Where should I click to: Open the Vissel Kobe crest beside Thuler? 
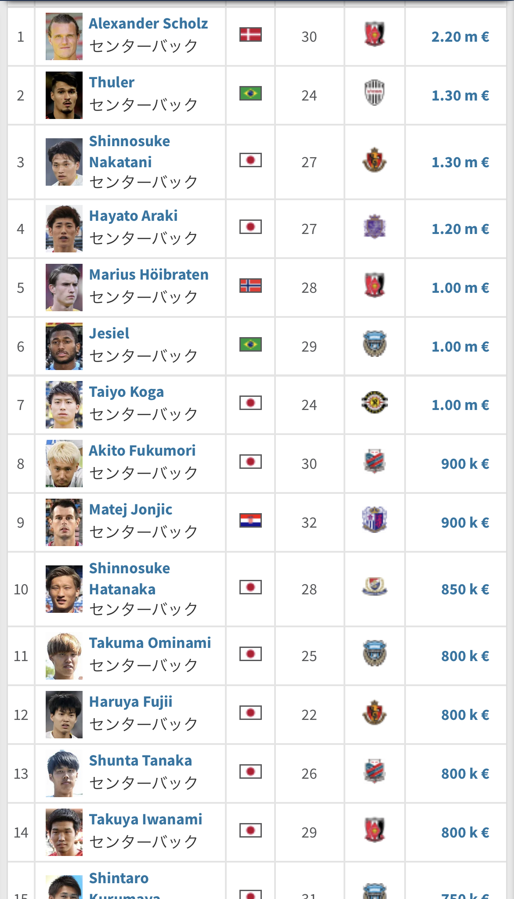(x=375, y=93)
